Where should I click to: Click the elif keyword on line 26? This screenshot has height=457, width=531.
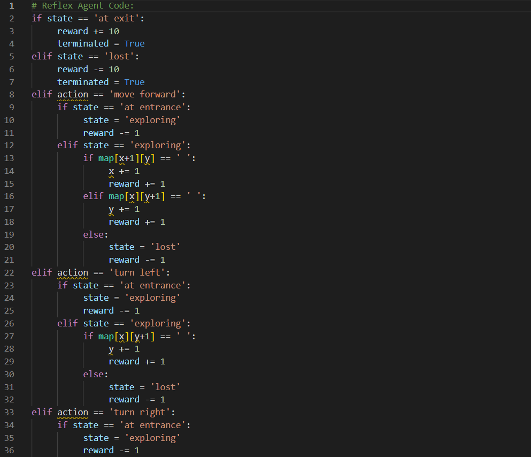(67, 323)
